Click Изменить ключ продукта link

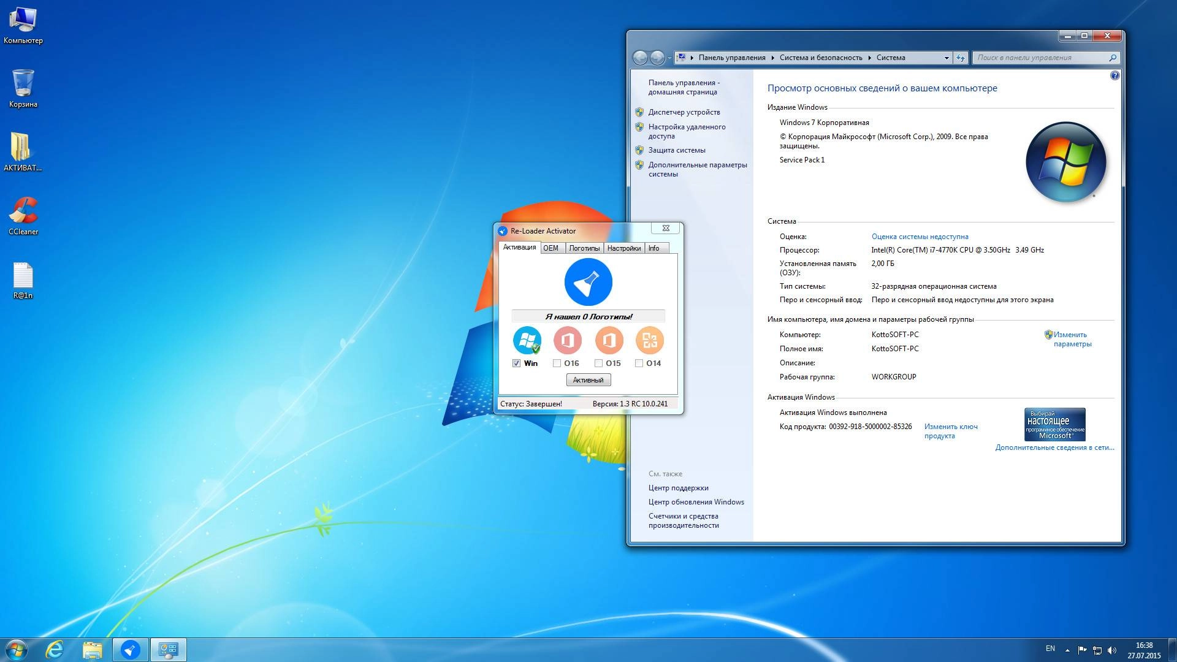coord(951,431)
